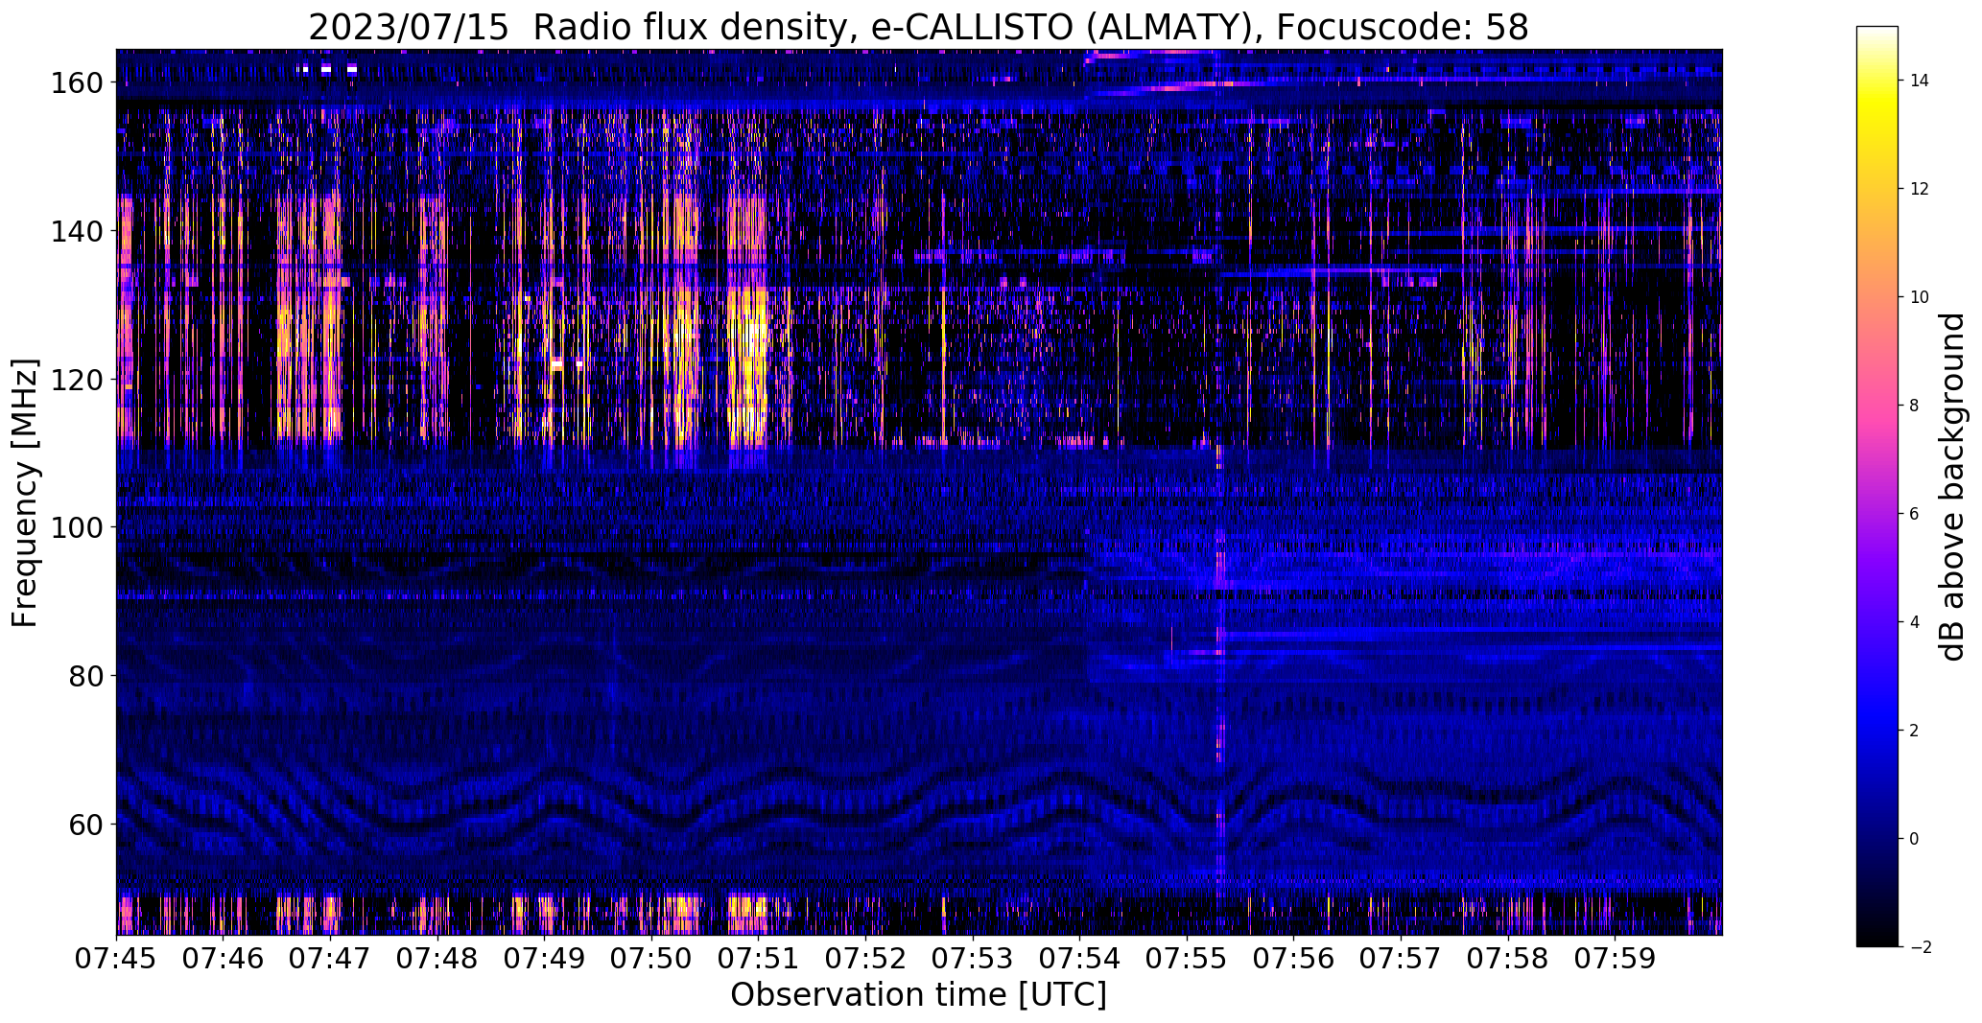The width and height of the screenshot is (1982, 1023).
Task: Select the 07:55 time tick label
Action: click(1187, 959)
